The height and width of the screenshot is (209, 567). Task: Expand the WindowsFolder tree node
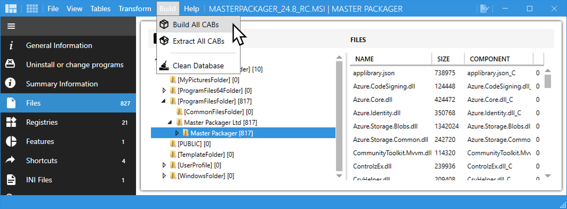[164, 176]
